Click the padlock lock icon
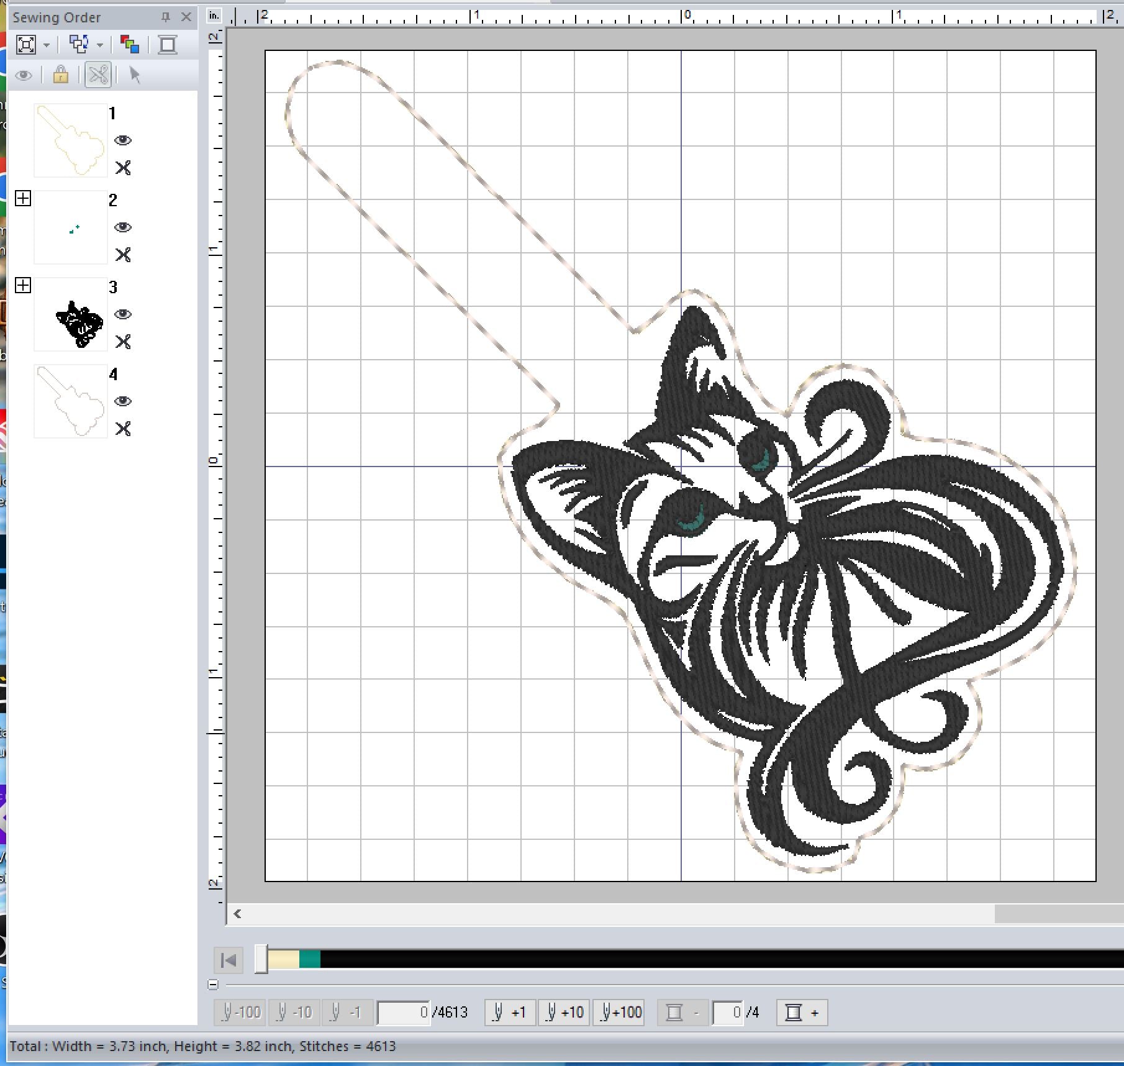This screenshot has width=1124, height=1066. click(x=61, y=75)
